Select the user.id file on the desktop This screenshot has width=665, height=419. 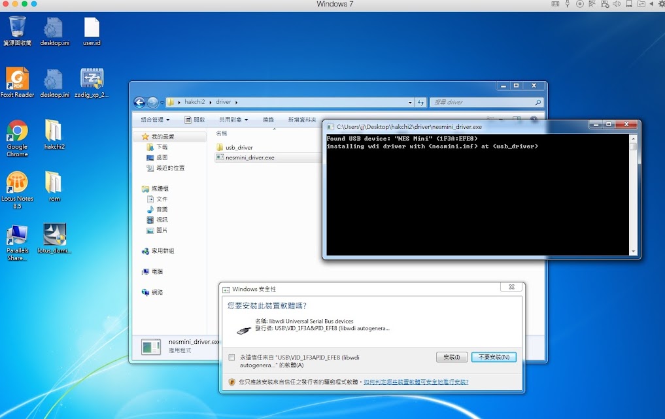[x=92, y=31]
